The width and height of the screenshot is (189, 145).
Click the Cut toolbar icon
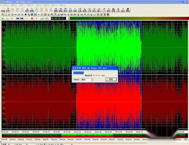point(27,10)
